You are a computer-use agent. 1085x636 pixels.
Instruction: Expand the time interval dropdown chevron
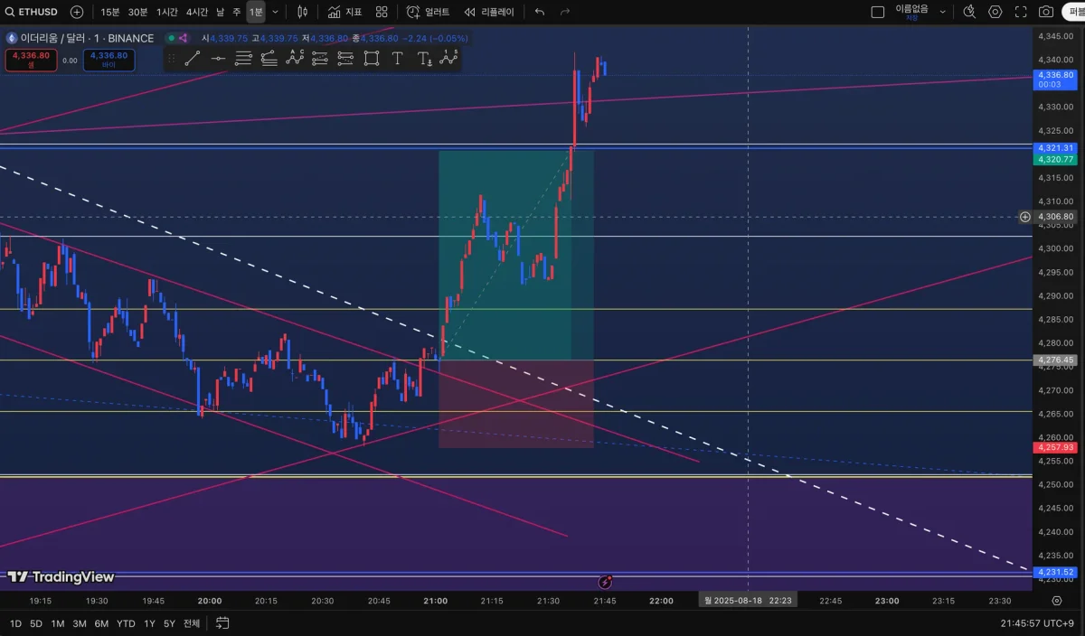pos(275,12)
